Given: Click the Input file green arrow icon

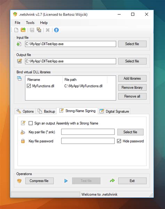Looking at the screenshot, I should (x=19, y=44).
